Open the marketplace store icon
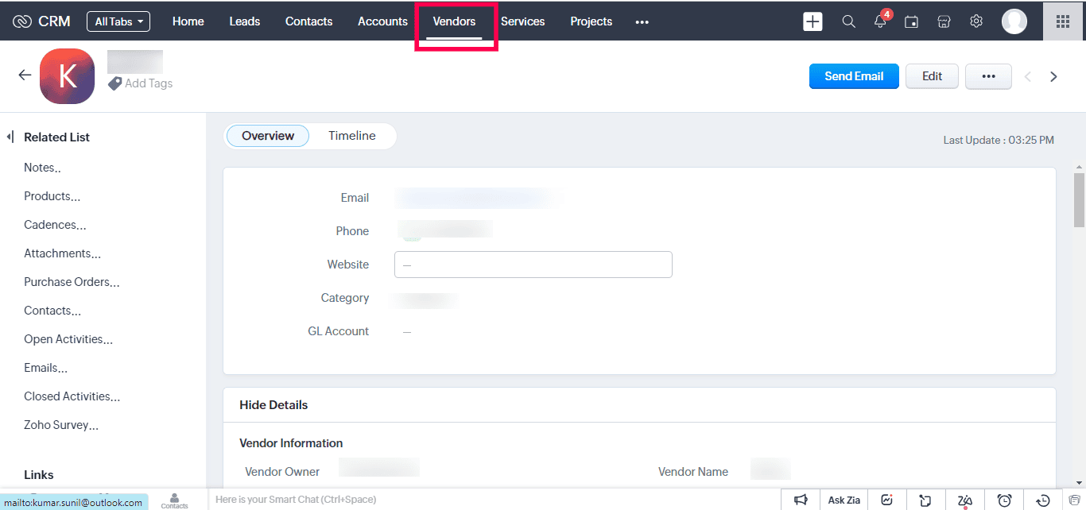The image size is (1086, 510). (944, 21)
